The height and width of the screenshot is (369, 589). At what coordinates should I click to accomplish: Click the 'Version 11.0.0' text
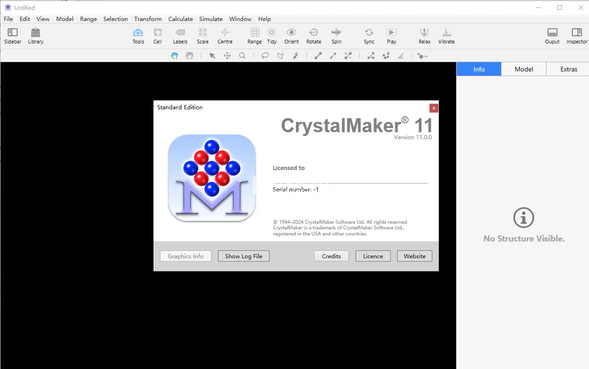point(413,137)
